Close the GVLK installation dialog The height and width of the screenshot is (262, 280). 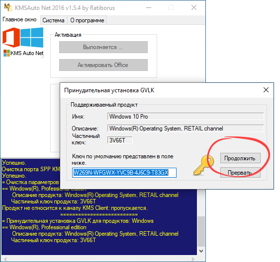point(266,90)
